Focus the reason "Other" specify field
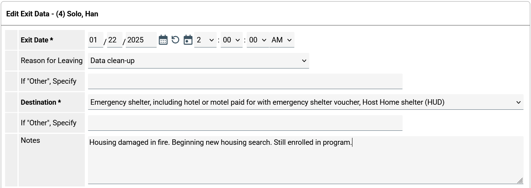Viewport: 531px width, 188px height. pyautogui.click(x=245, y=81)
